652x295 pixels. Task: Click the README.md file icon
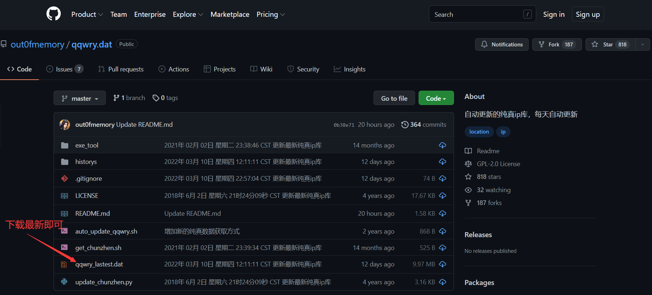click(x=65, y=214)
